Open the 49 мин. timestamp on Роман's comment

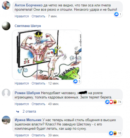pos(53,104)
